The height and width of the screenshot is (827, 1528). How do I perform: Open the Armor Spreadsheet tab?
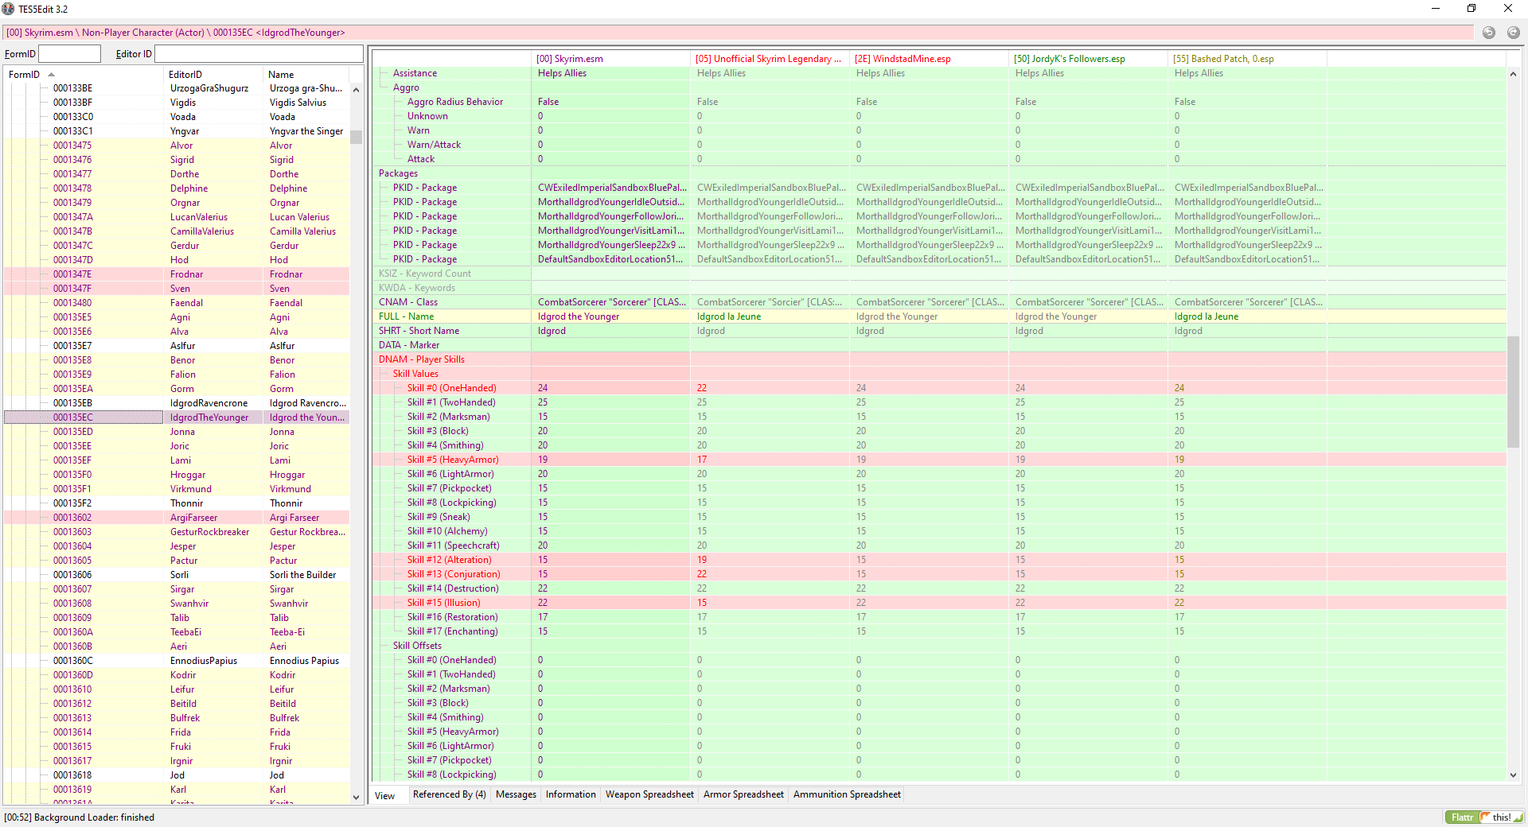[x=743, y=794]
